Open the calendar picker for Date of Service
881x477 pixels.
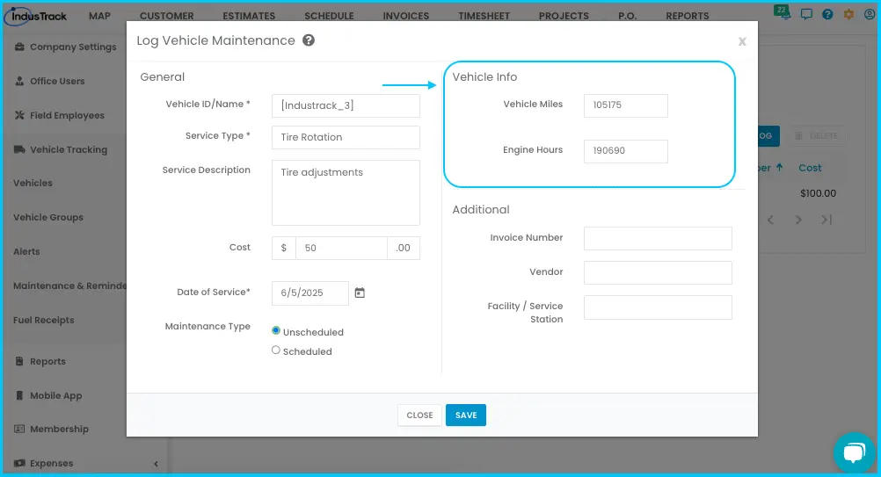pyautogui.click(x=360, y=293)
